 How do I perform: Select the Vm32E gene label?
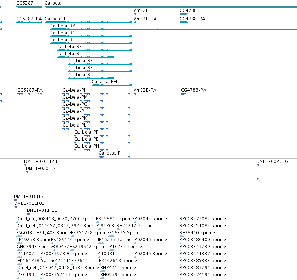pyautogui.click(x=141, y=10)
